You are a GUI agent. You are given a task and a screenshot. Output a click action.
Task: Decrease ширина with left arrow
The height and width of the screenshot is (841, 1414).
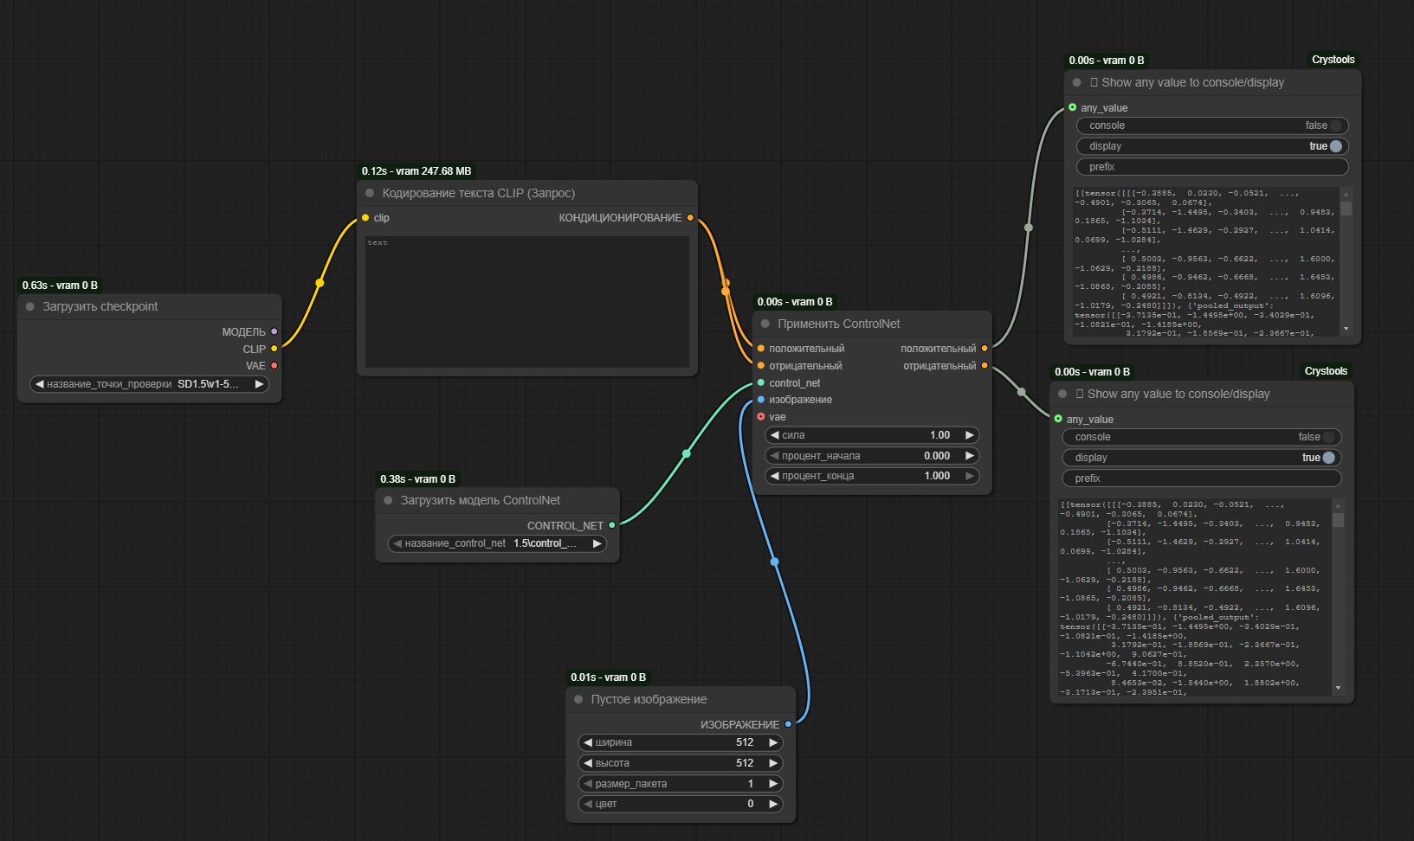[588, 742]
